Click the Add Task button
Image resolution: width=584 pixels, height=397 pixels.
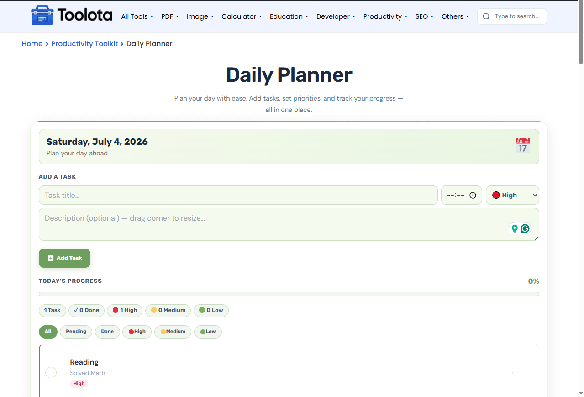[x=64, y=258]
